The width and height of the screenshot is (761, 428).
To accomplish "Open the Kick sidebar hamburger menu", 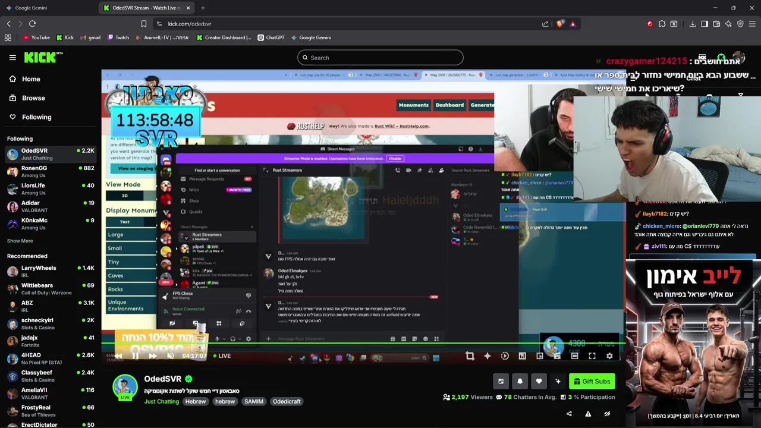I will (12, 58).
